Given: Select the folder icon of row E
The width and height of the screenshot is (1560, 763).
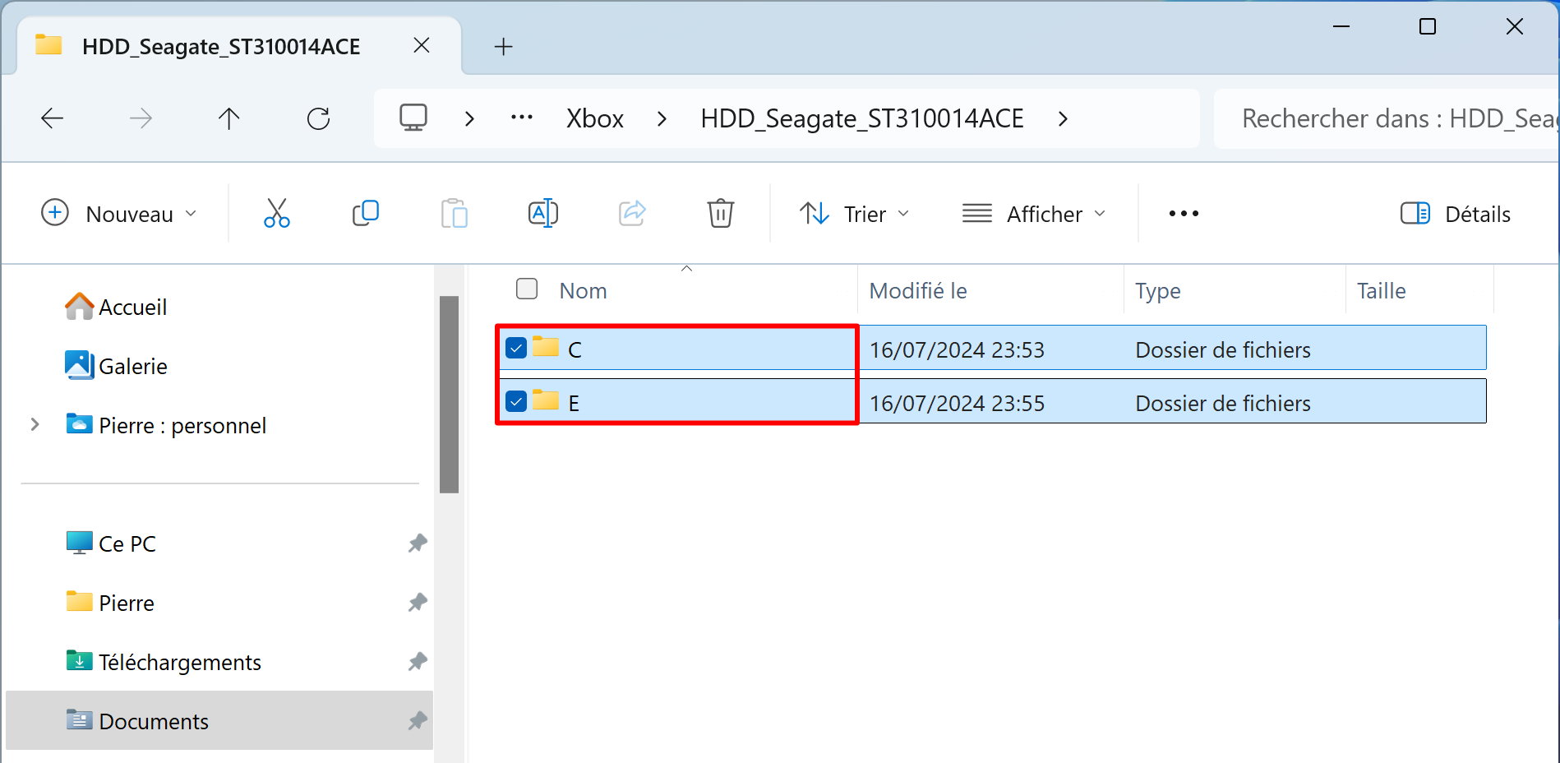Looking at the screenshot, I should click(546, 400).
